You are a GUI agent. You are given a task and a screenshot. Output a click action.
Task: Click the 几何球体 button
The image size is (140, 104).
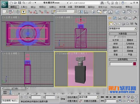coord(130,44)
